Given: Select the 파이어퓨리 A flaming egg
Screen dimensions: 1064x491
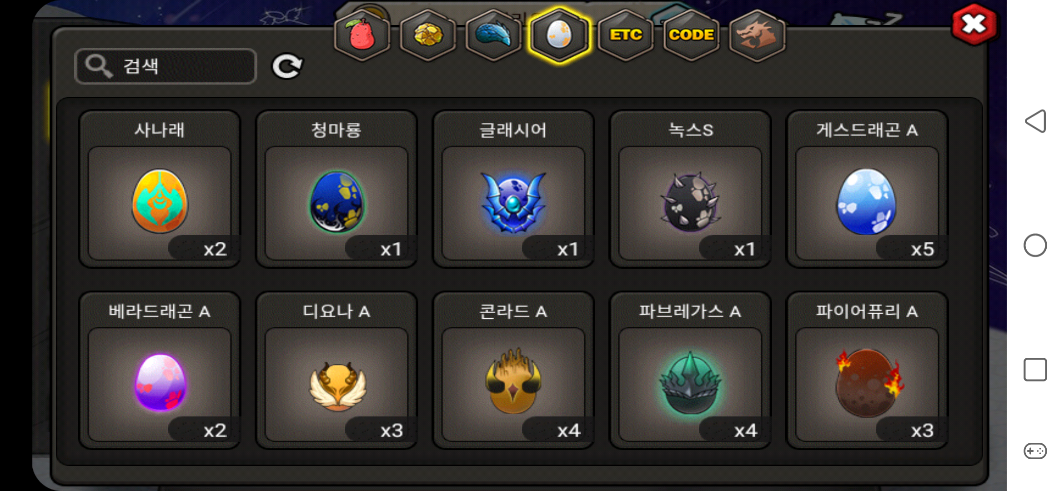Looking at the screenshot, I should pos(867,370).
